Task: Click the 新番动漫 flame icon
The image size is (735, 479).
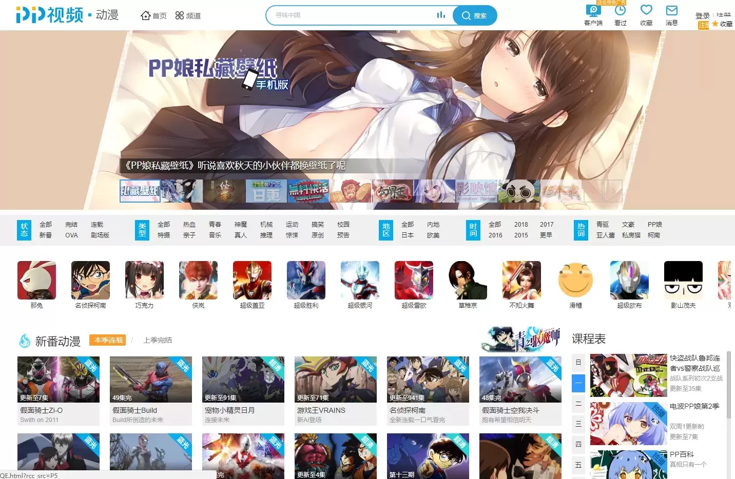Action: pos(25,341)
